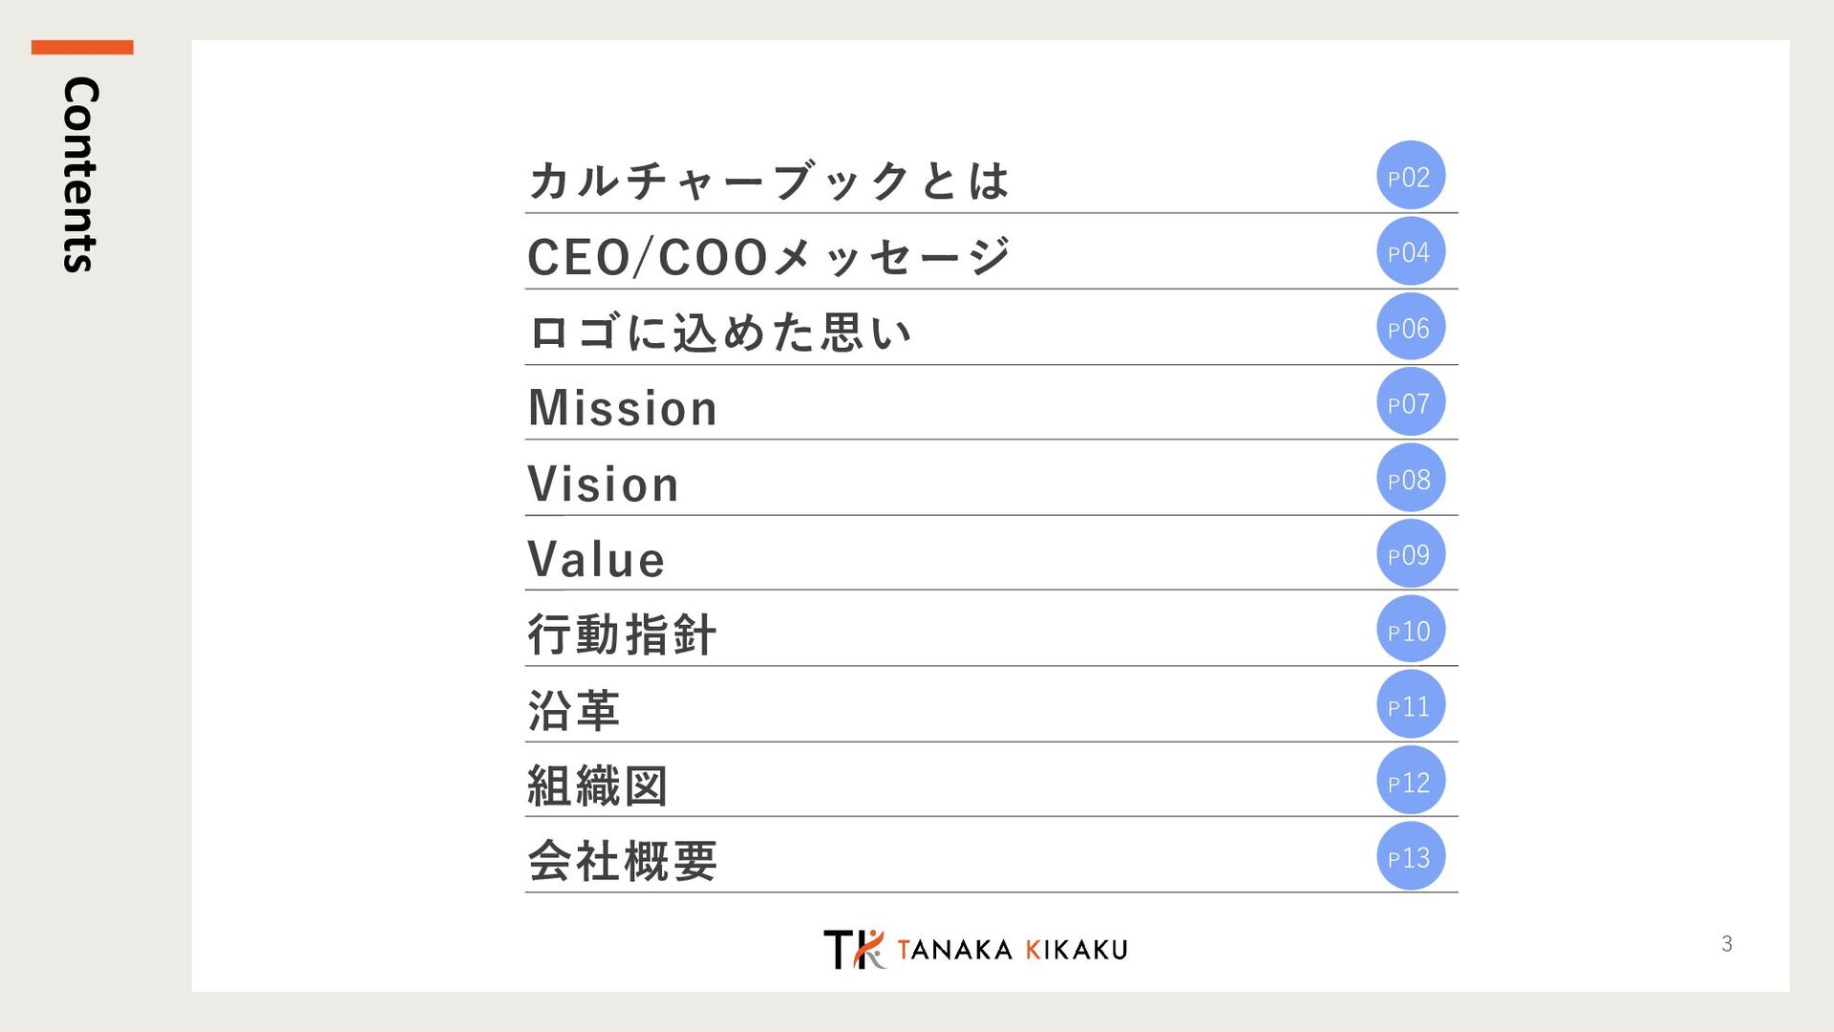Open the カルチャーブックとは entry
The height and width of the screenshot is (1032, 1834).
[x=769, y=181]
